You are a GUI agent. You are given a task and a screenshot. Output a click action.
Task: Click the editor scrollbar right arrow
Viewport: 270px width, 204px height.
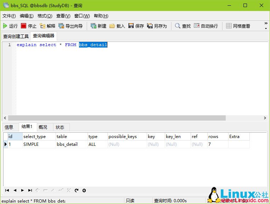coord(265,118)
